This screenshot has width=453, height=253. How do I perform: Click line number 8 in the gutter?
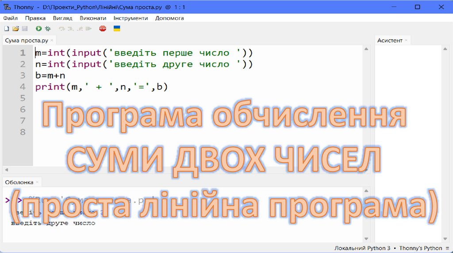pos(23,132)
